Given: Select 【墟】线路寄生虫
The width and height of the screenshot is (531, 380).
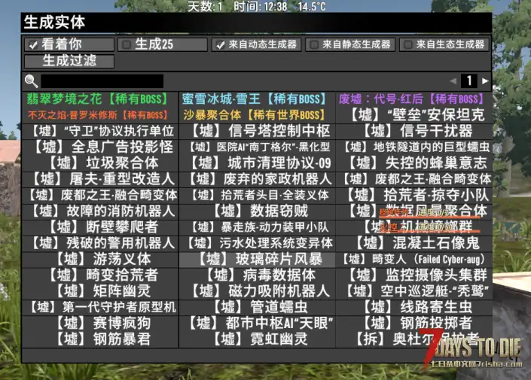Looking at the screenshot, I should tap(417, 307).
